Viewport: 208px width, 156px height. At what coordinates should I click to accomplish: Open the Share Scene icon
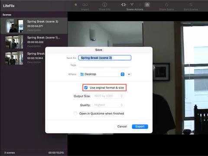[x=167, y=5]
